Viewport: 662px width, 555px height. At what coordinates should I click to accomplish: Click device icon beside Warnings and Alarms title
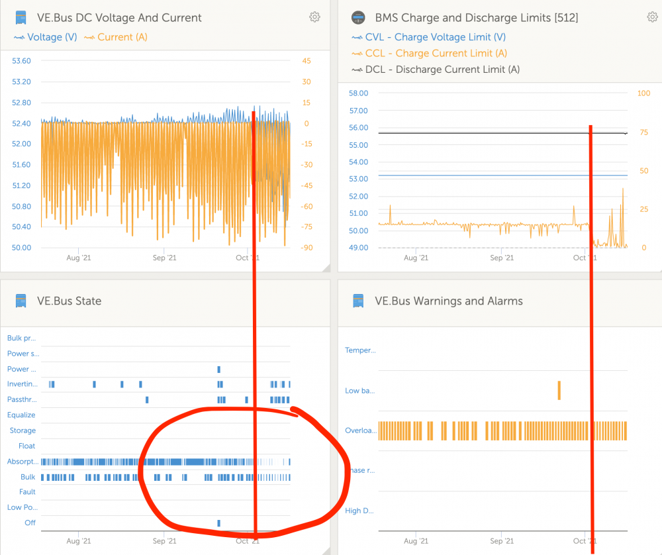click(358, 301)
